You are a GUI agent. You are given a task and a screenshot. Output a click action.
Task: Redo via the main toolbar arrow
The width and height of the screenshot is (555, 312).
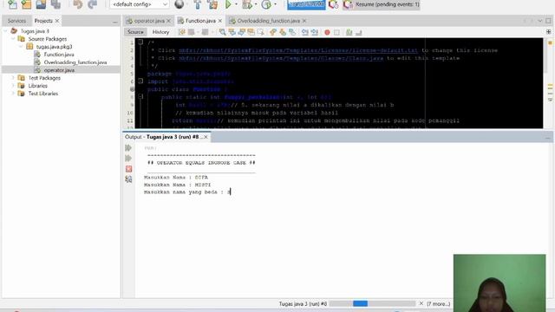click(93, 4)
